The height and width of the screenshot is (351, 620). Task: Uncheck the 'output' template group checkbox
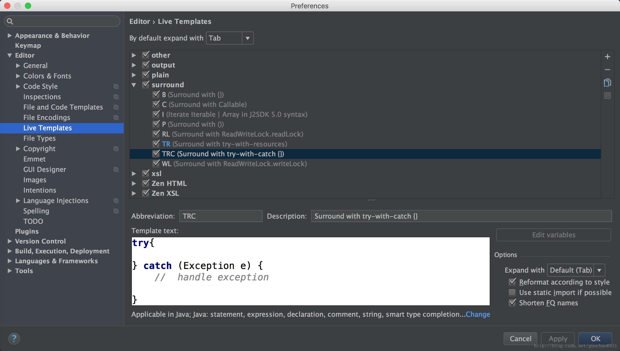[x=146, y=65]
